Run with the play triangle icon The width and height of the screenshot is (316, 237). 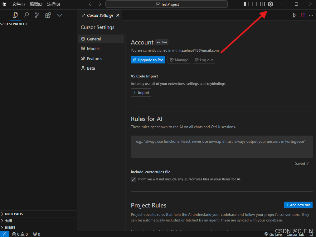(295, 15)
